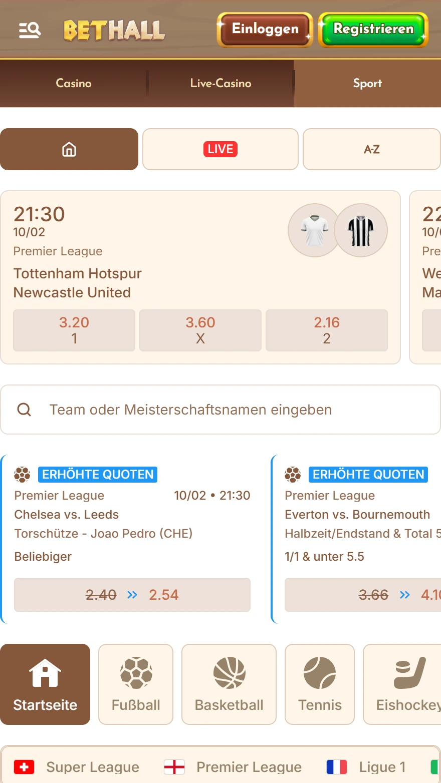This screenshot has height=783, width=441.
Task: Bet on Tottenham win at odds 3.20
Action: point(74,330)
